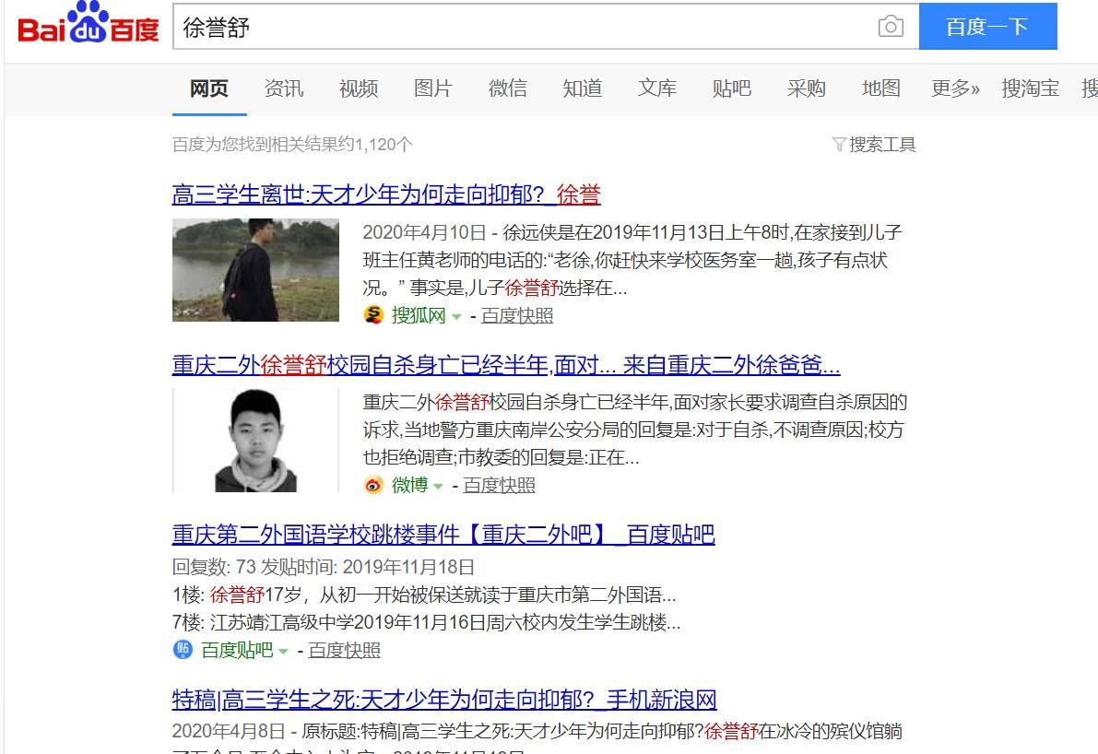Click the 7楼 snippet about 江苏靖江高级中学
1098x754 pixels.
(x=427, y=622)
